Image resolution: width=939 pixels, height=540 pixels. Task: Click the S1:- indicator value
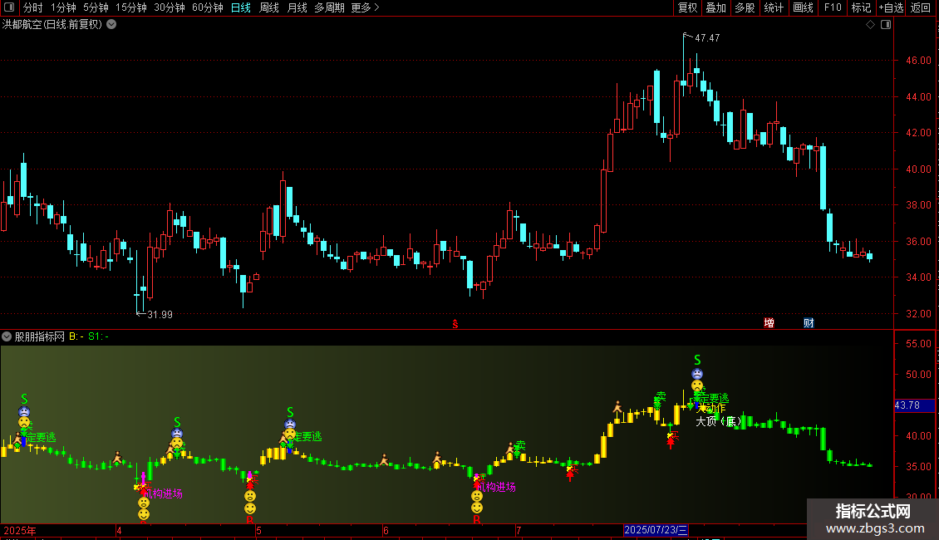pyautogui.click(x=98, y=336)
